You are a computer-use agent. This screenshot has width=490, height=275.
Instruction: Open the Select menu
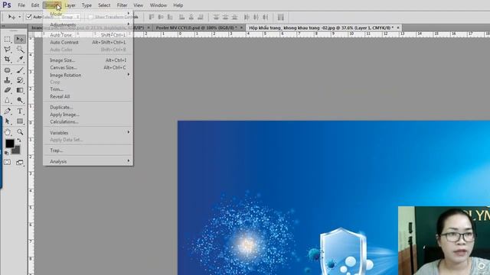[104, 5]
